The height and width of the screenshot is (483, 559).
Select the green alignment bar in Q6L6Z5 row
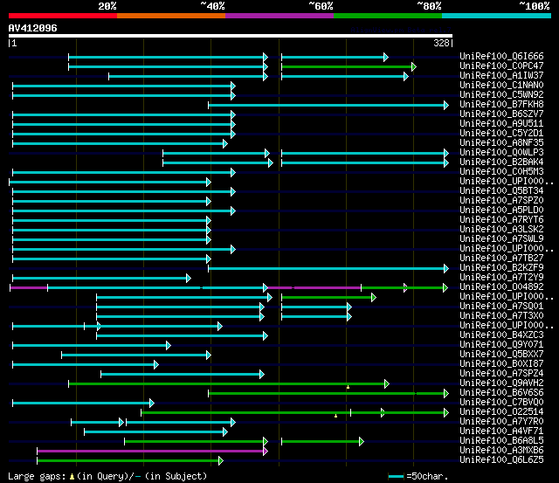[130, 460]
